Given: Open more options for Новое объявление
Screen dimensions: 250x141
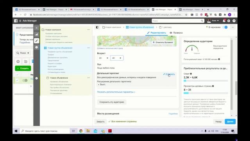Looking at the screenshot, I should pyautogui.click(x=89, y=78).
